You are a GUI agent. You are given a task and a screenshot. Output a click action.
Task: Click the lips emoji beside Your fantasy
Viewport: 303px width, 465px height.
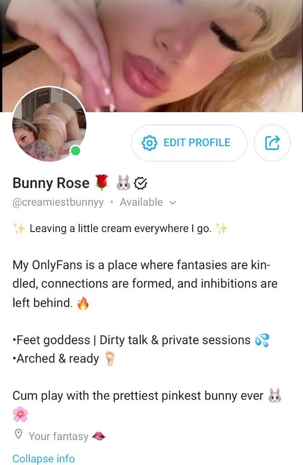[x=99, y=436]
